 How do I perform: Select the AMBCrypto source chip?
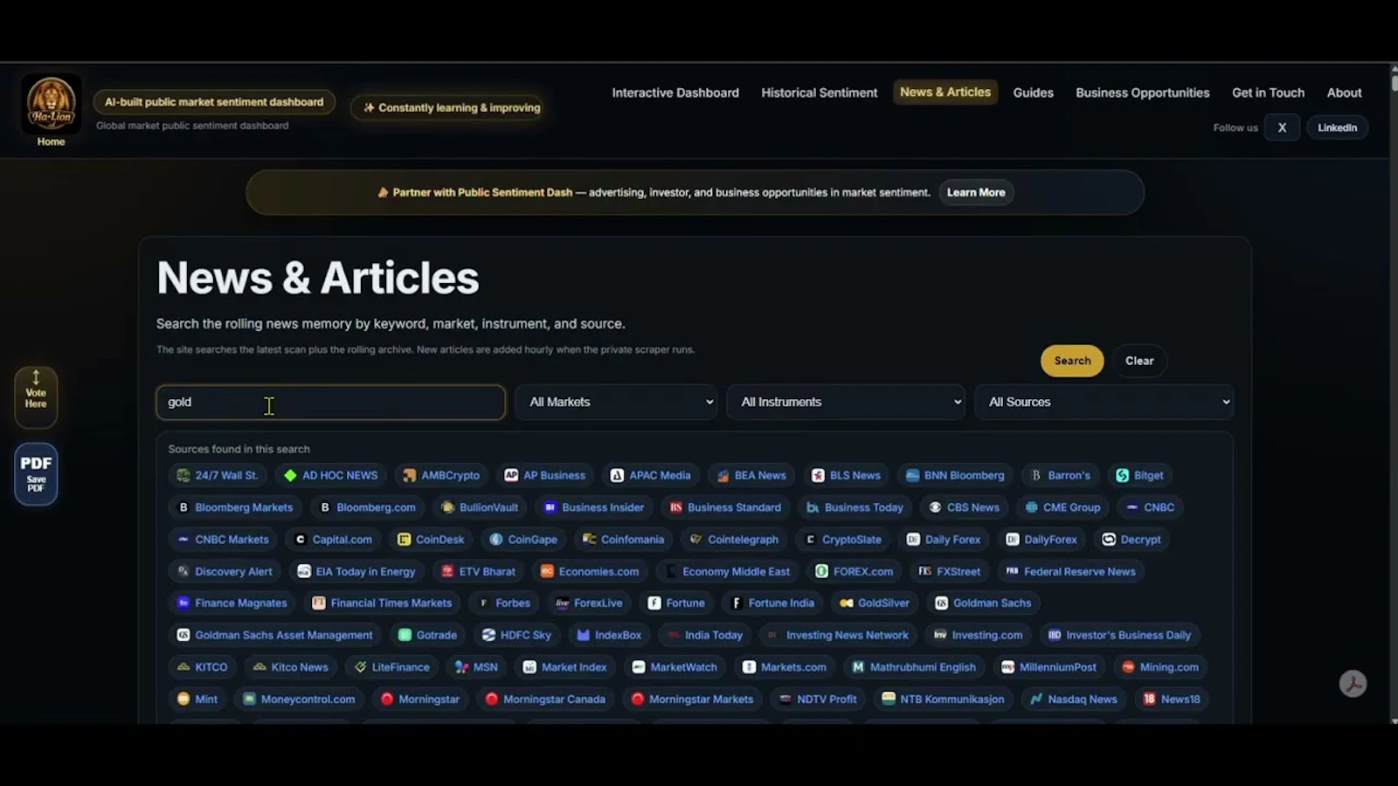click(441, 475)
